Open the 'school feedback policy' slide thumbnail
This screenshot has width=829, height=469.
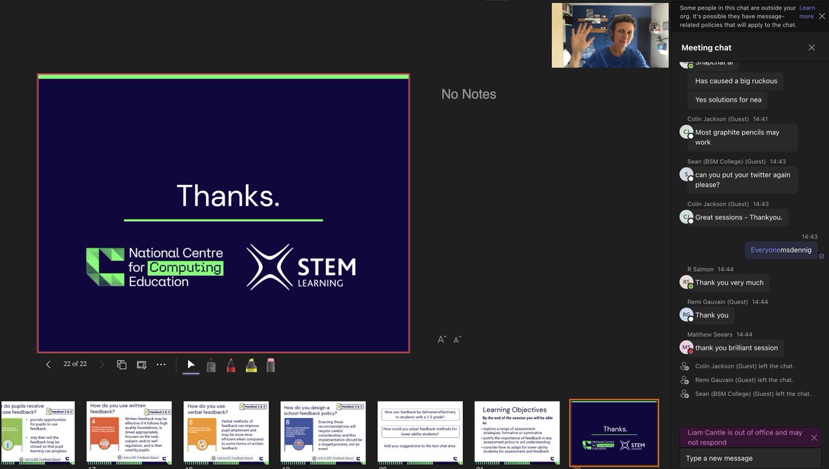(323, 432)
